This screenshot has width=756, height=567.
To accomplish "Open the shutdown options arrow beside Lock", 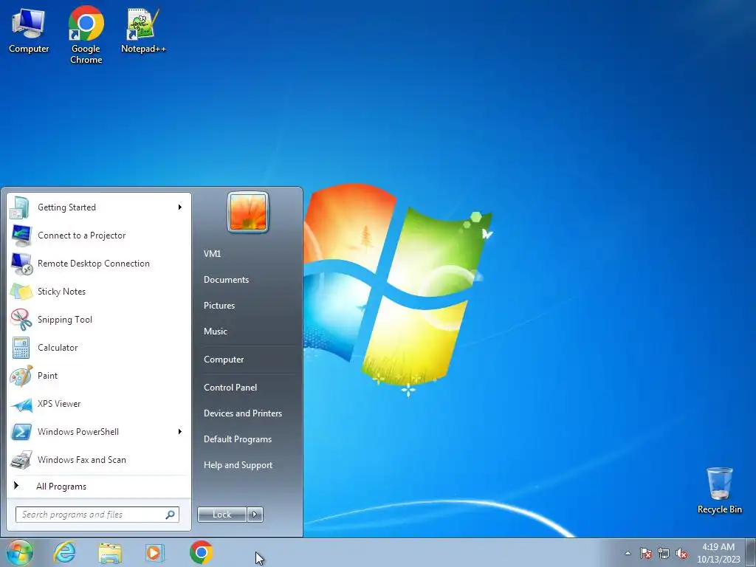I will [255, 515].
